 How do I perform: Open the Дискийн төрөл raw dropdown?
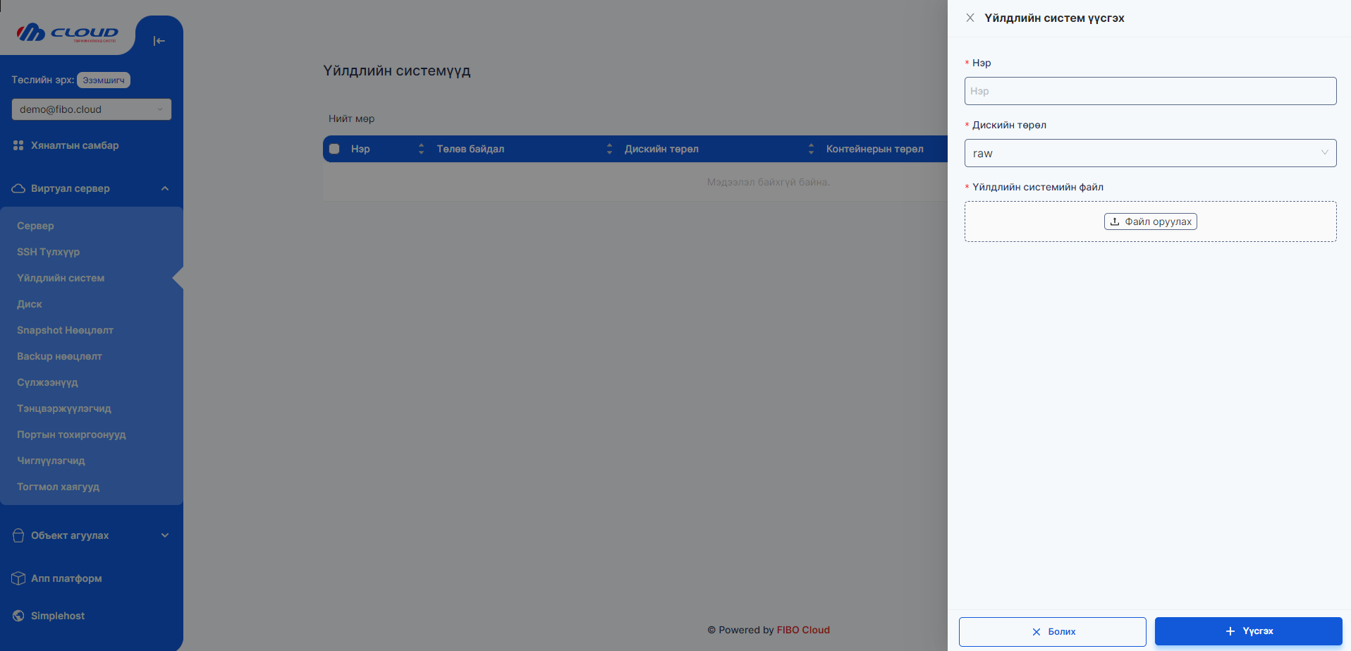[1149, 153]
